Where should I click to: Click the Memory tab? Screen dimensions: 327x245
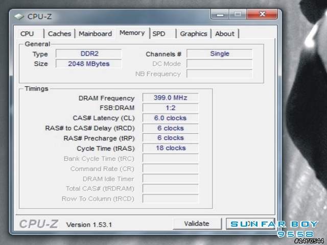pos(132,33)
